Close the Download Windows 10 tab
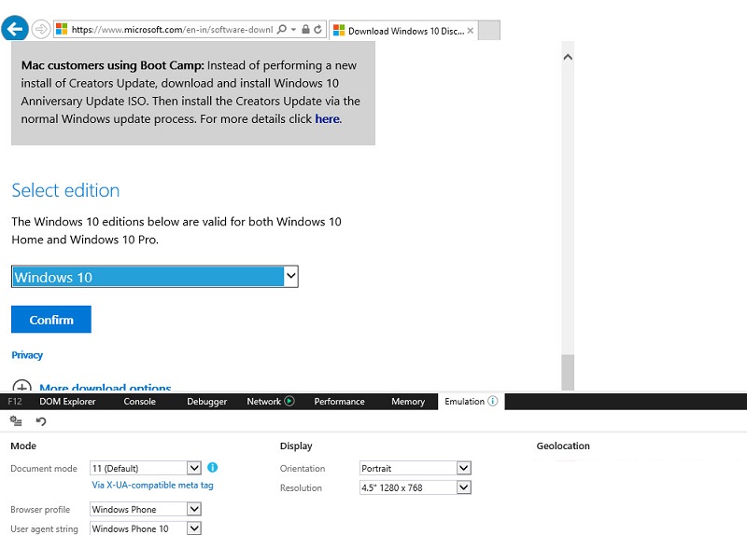Screen dimensions: 747x535 click(471, 31)
